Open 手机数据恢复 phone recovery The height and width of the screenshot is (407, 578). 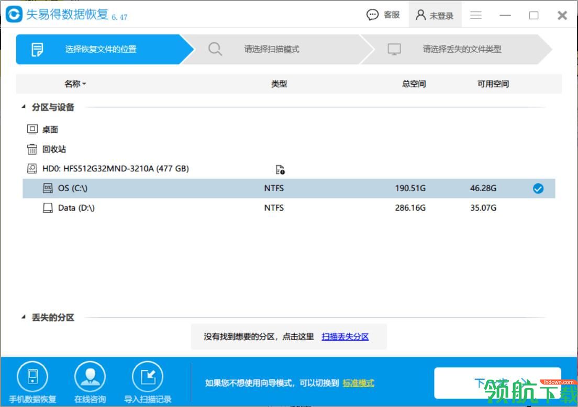32,382
